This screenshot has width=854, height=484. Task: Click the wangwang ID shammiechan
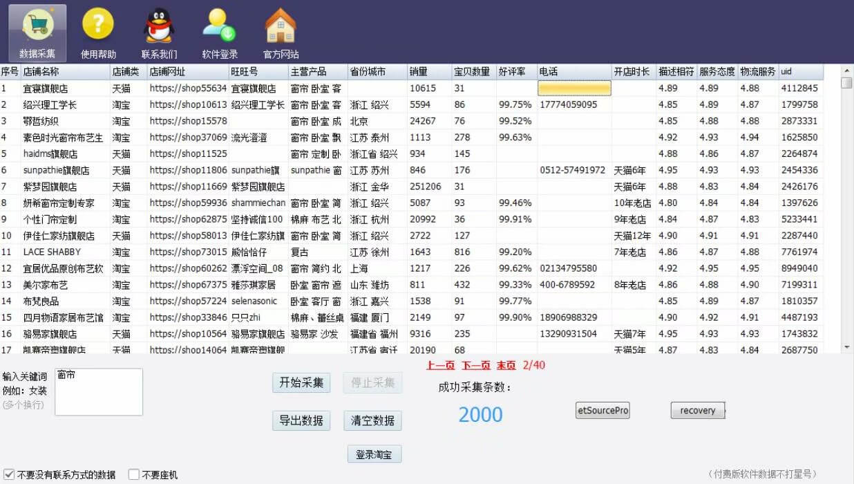pos(258,203)
